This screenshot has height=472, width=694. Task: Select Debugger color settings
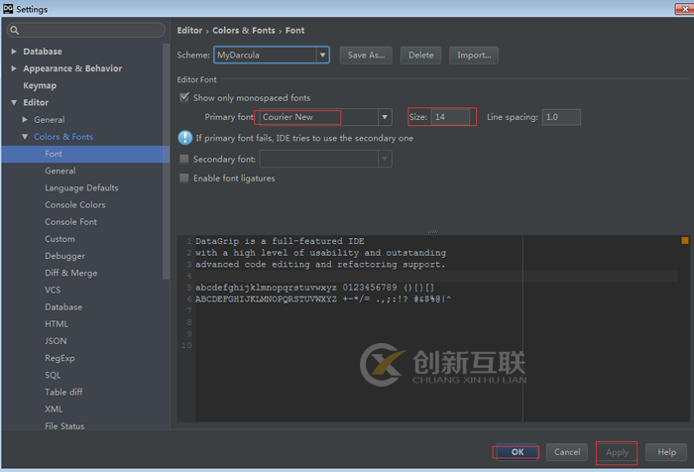click(65, 256)
